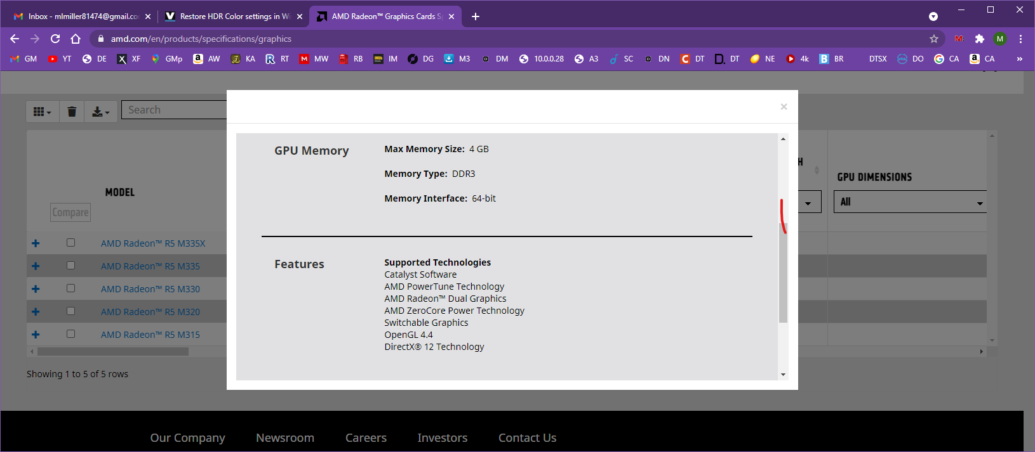Open GMp maps bookmark

click(167, 59)
